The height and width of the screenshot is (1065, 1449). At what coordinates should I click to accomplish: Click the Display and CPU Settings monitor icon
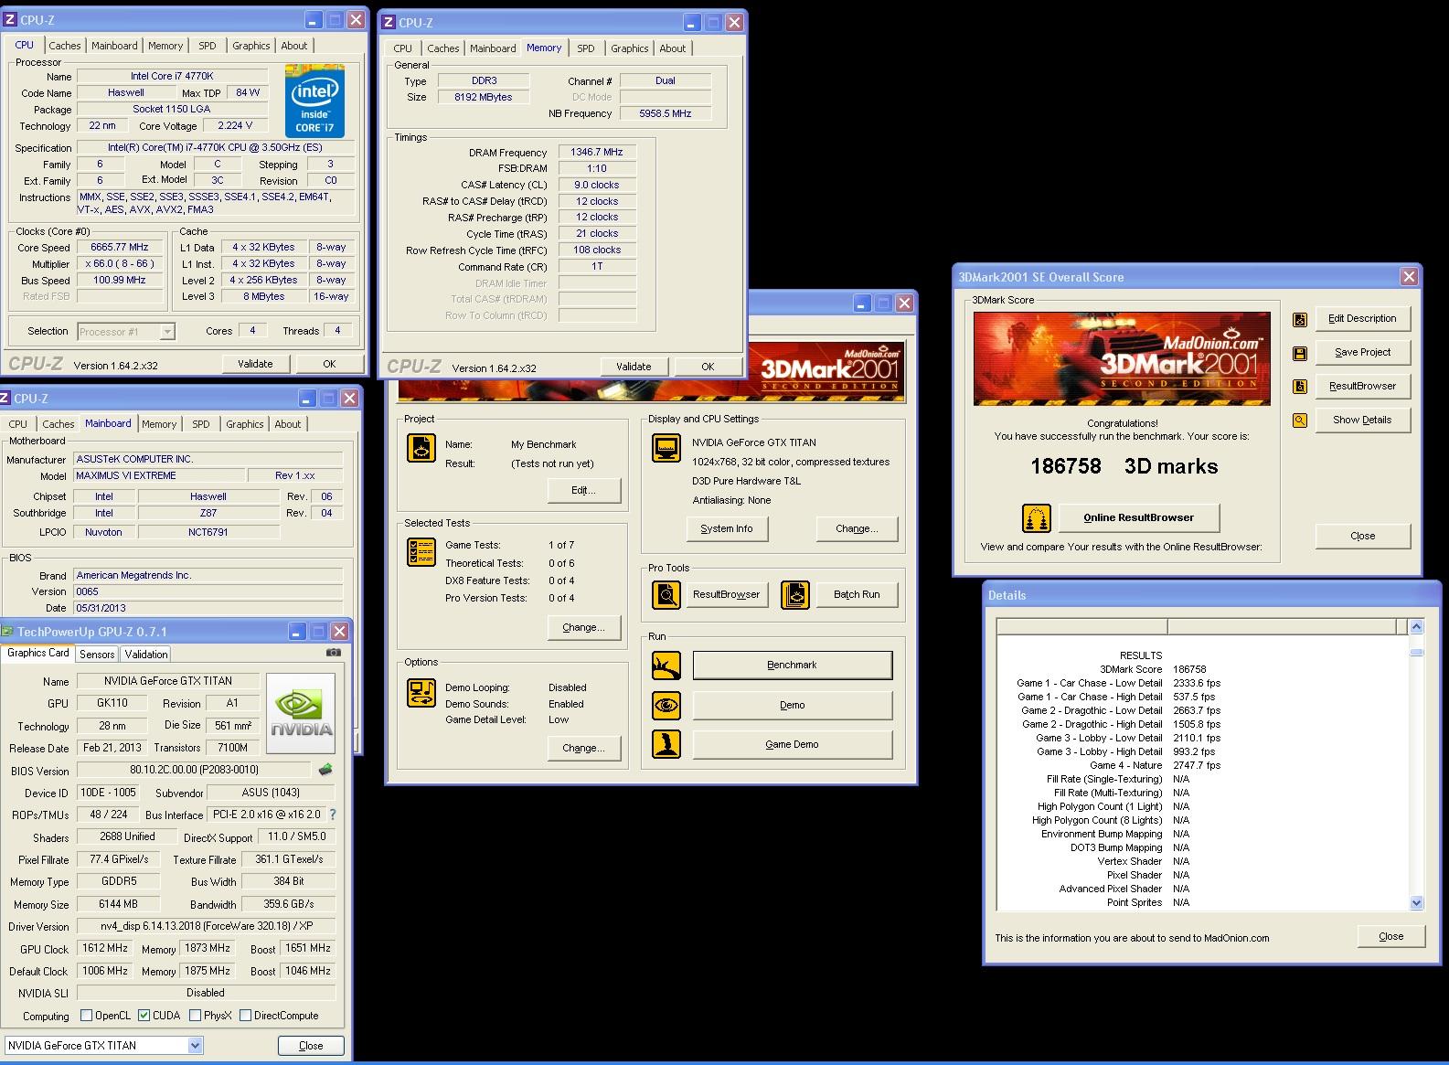[x=666, y=448]
